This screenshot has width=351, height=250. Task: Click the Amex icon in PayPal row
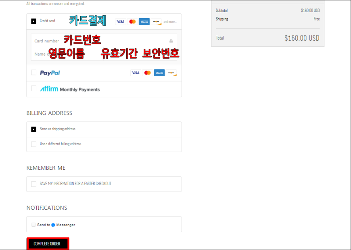point(159,73)
